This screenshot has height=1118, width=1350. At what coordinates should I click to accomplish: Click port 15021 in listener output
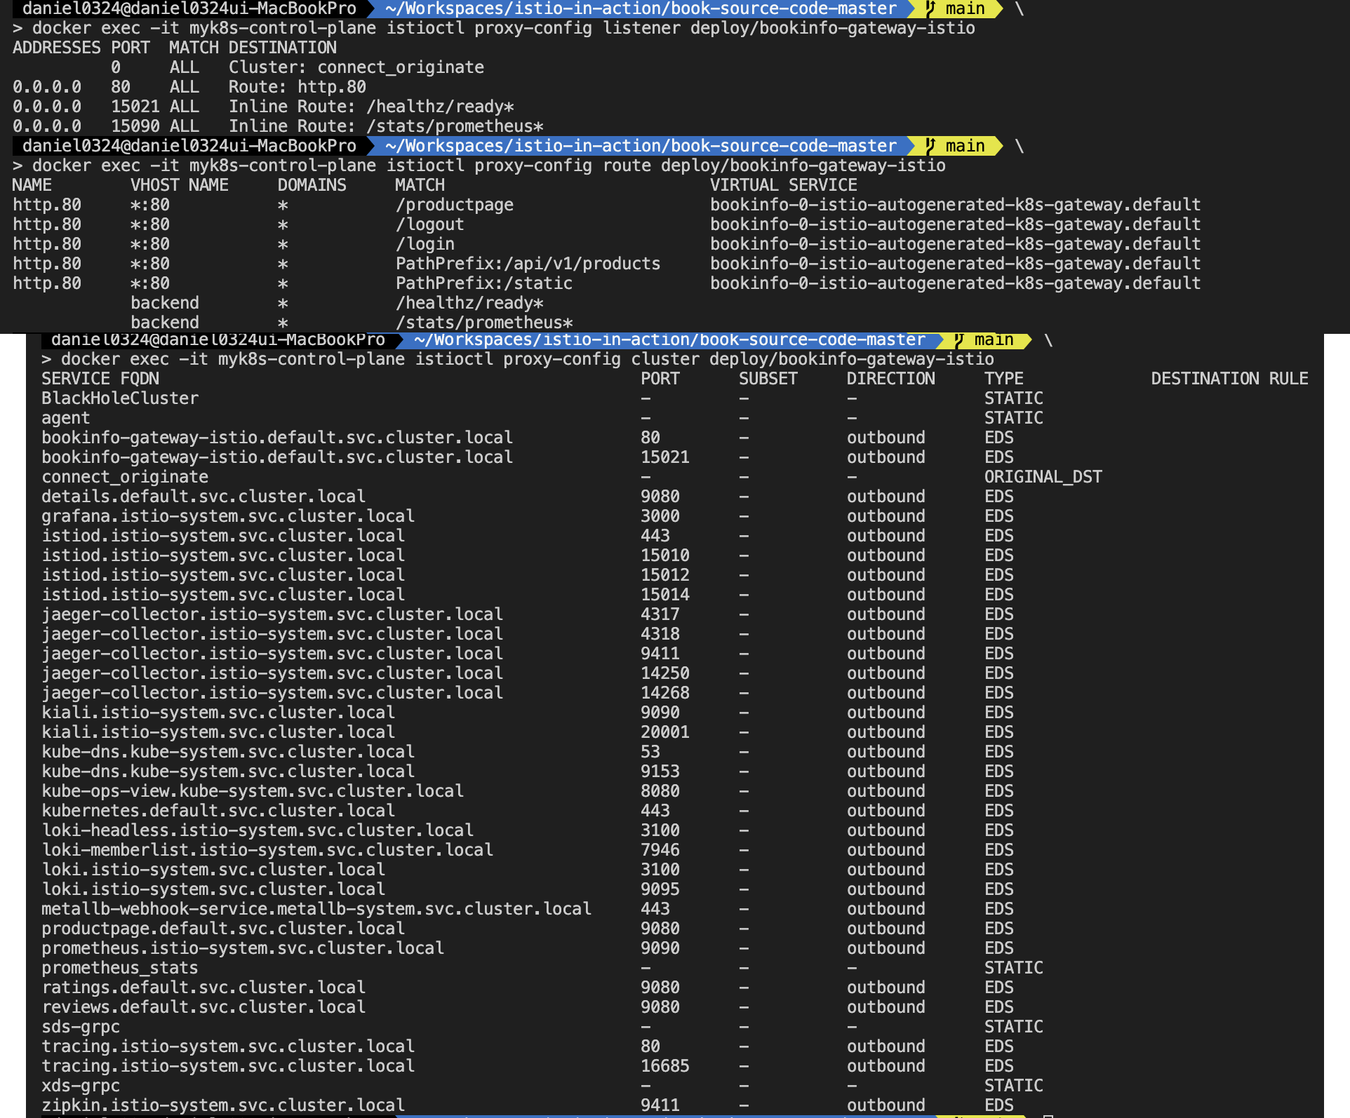pos(135,107)
